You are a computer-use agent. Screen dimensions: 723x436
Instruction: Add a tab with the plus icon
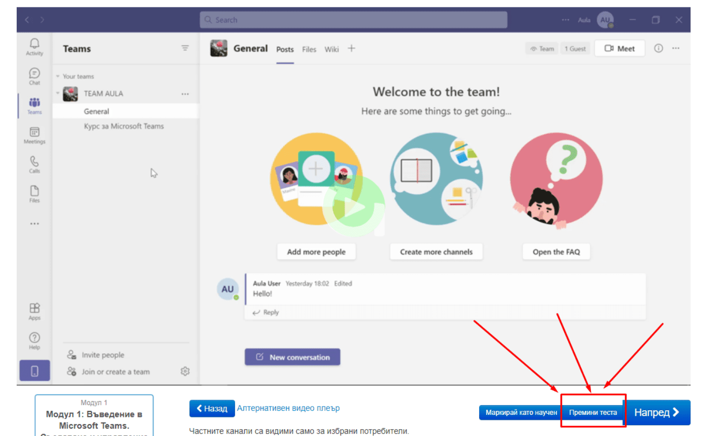pos(351,48)
